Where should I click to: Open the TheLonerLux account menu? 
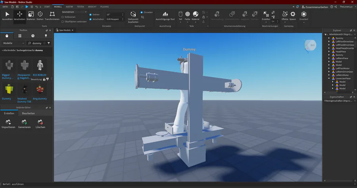pos(346,7)
